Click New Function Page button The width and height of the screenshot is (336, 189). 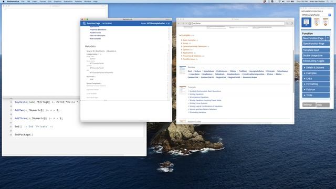pos(314,38)
